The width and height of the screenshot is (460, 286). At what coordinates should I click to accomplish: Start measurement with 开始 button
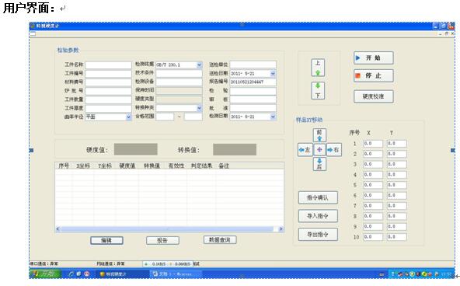(374, 58)
